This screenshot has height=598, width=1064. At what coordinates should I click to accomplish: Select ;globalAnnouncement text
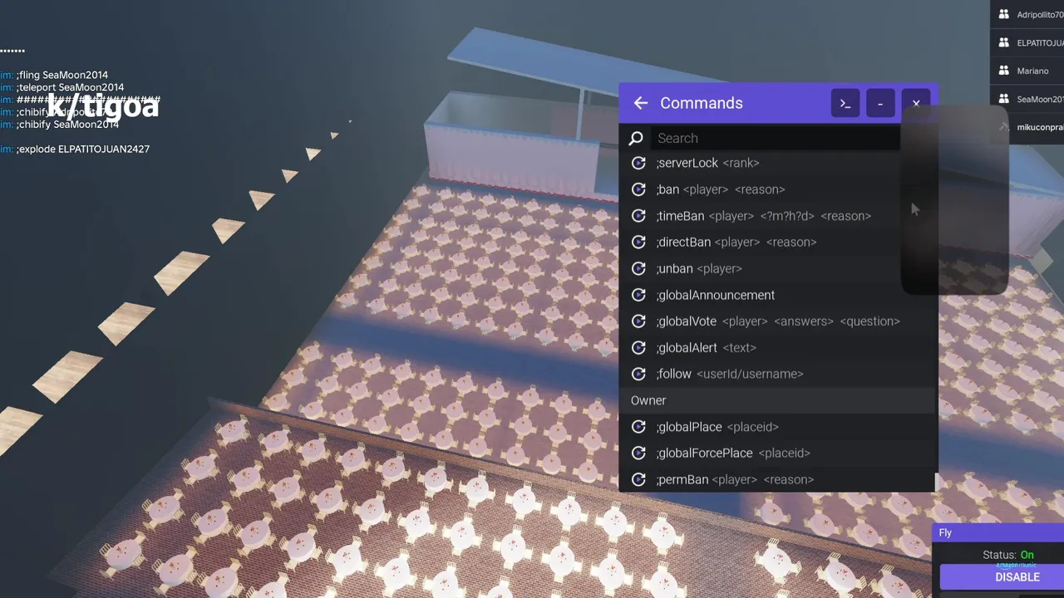tap(715, 295)
